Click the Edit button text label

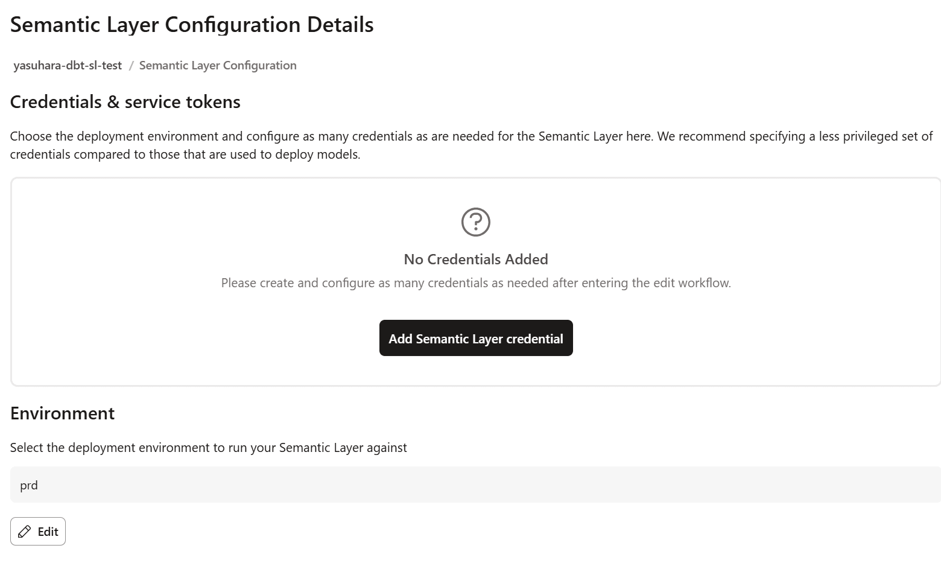(x=48, y=532)
